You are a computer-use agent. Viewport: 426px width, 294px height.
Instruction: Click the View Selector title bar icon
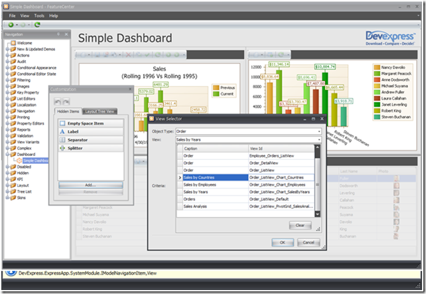click(151, 119)
